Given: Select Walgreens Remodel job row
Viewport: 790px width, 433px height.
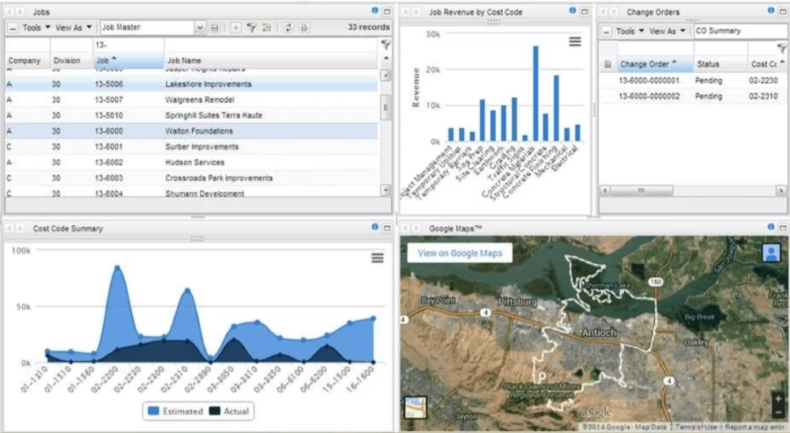Looking at the screenshot, I should (x=191, y=100).
